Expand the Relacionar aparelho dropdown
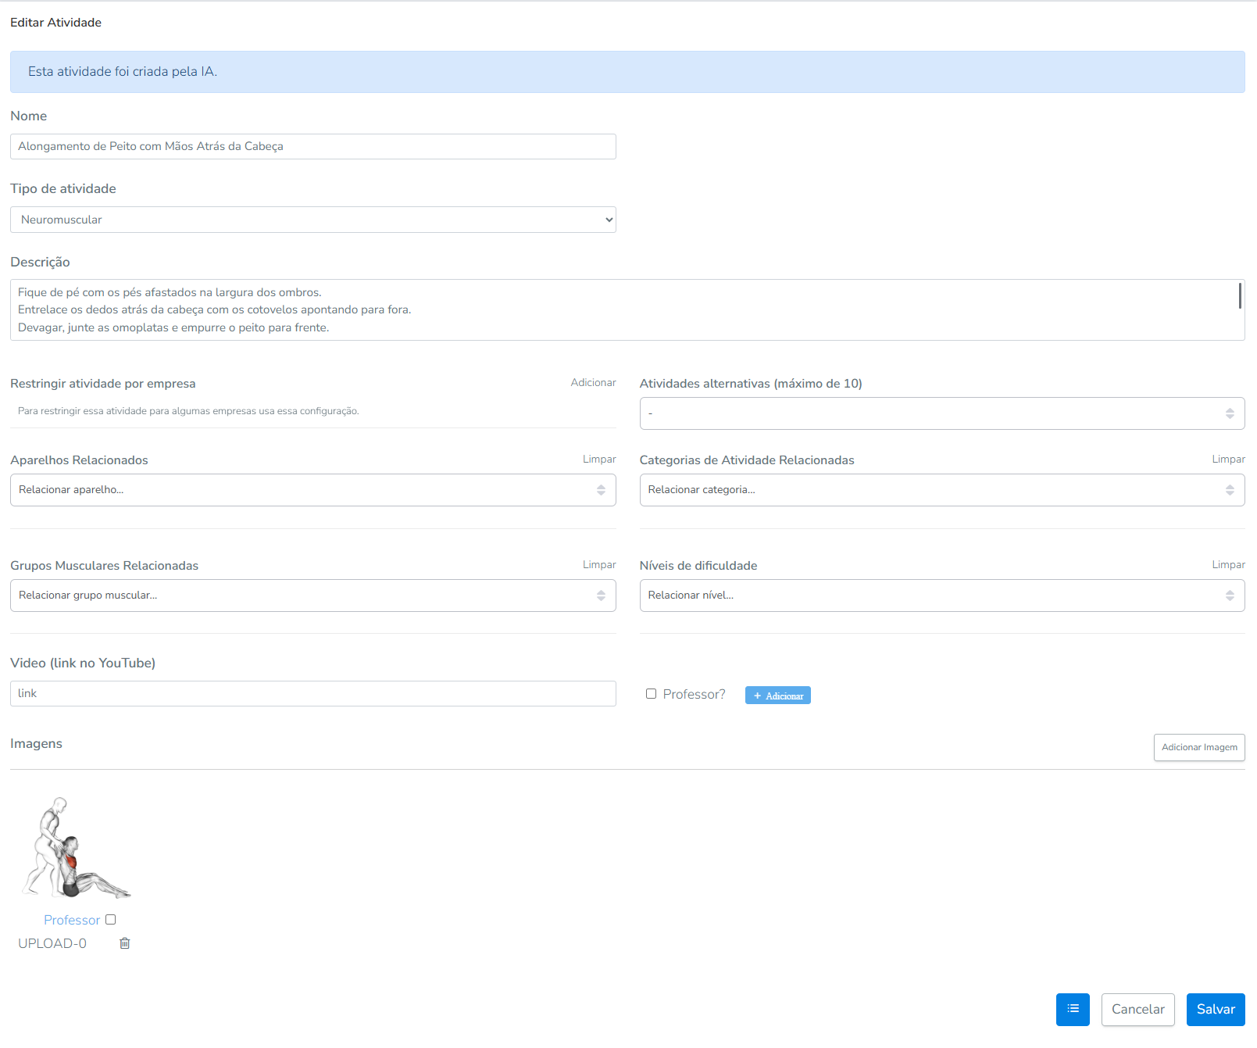Screen dimensions: 1257x1048 (312, 490)
